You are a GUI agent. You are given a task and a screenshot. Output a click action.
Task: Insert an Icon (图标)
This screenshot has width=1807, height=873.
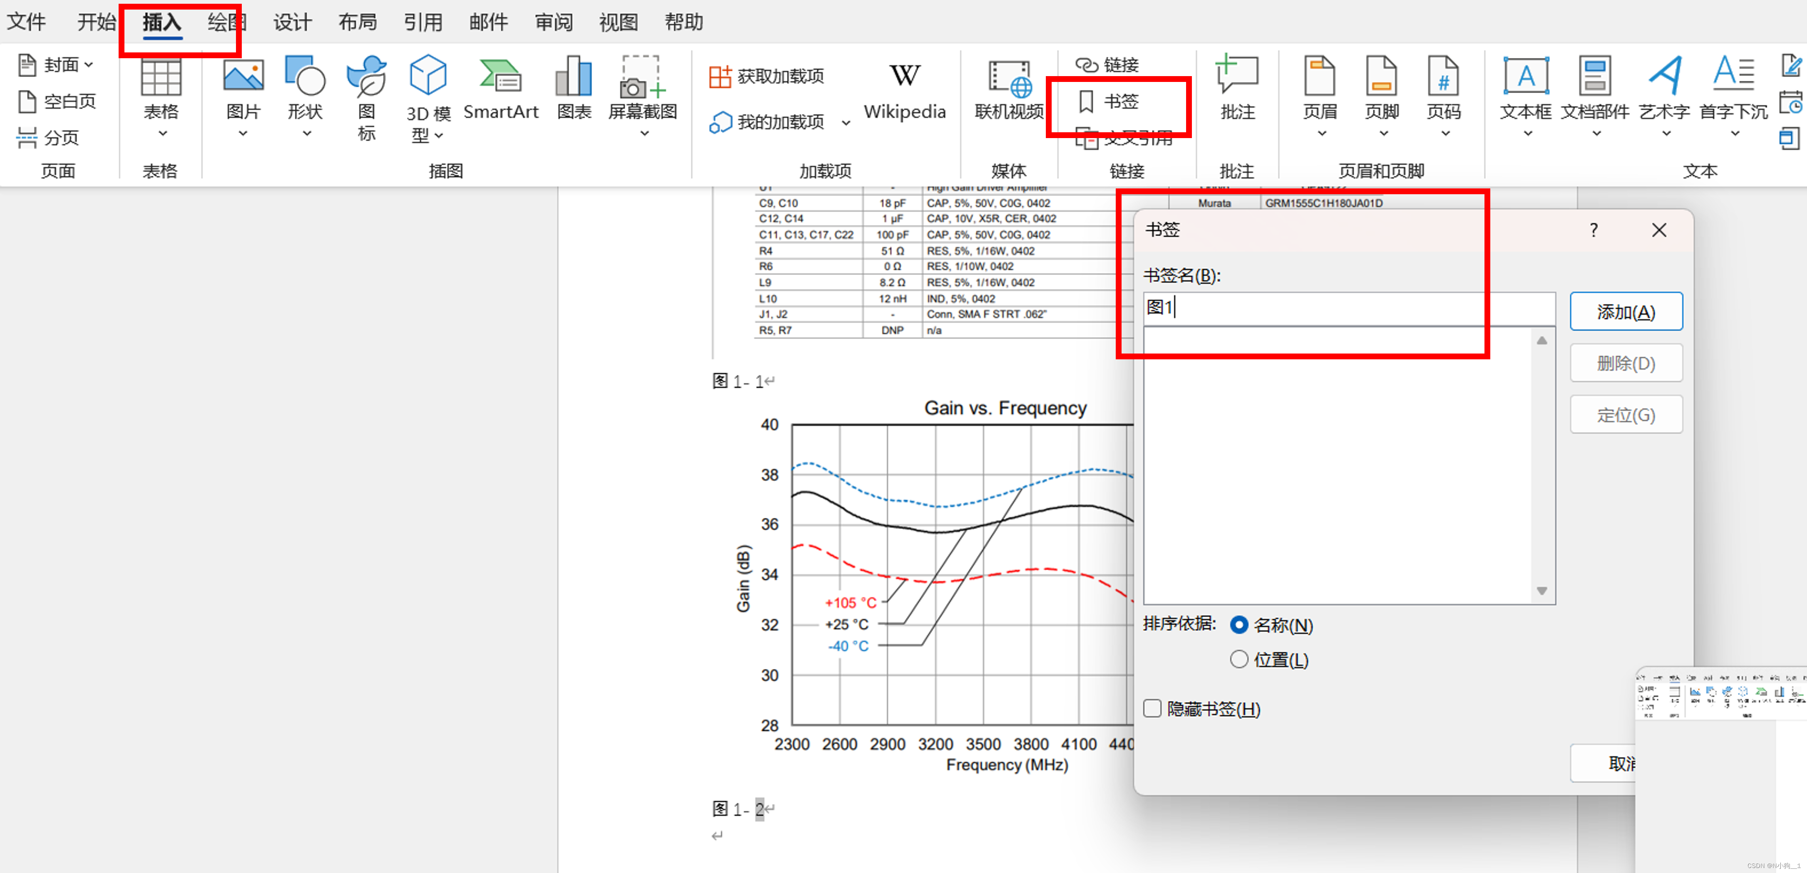pos(366,98)
